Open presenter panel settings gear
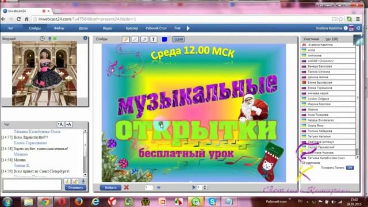 tap(85, 38)
